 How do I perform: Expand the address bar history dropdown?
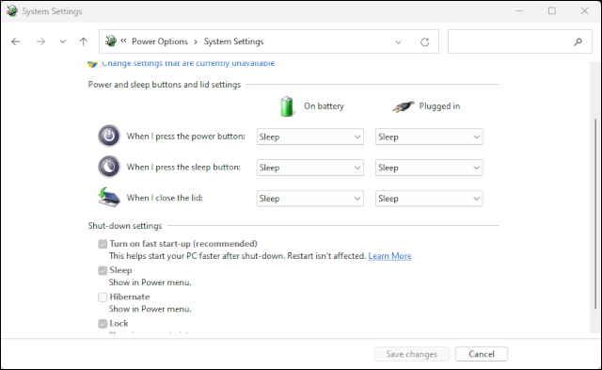[x=399, y=41]
